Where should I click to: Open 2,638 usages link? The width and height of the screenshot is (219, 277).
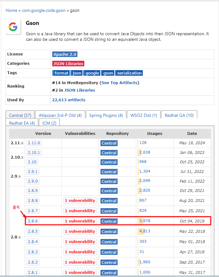tap(145, 152)
